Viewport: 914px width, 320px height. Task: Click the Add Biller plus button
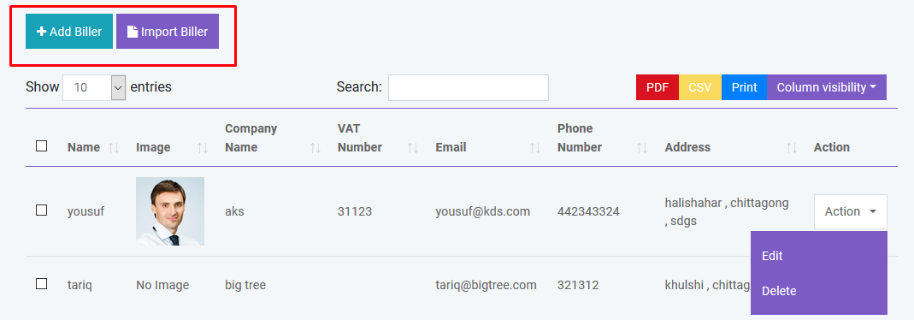68,32
